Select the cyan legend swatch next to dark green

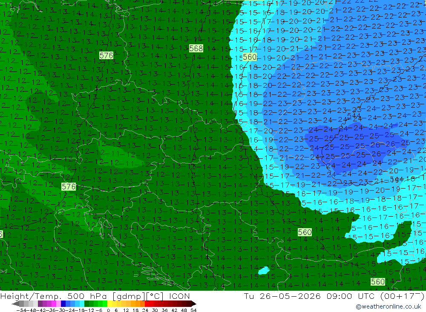click(x=82, y=304)
